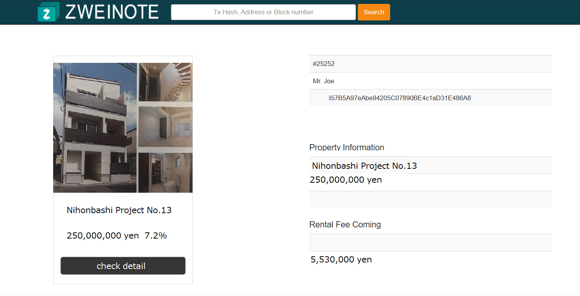Viewport: 580px width, 296px height.
Task: Focus the Tx Hash search field
Action: click(x=263, y=12)
